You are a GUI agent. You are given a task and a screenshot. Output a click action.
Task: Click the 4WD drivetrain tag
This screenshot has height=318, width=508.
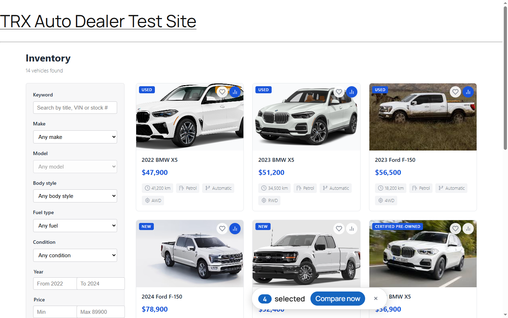(386, 201)
